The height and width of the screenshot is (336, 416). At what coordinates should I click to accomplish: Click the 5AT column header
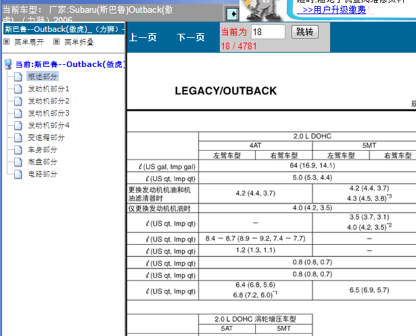(x=227, y=329)
